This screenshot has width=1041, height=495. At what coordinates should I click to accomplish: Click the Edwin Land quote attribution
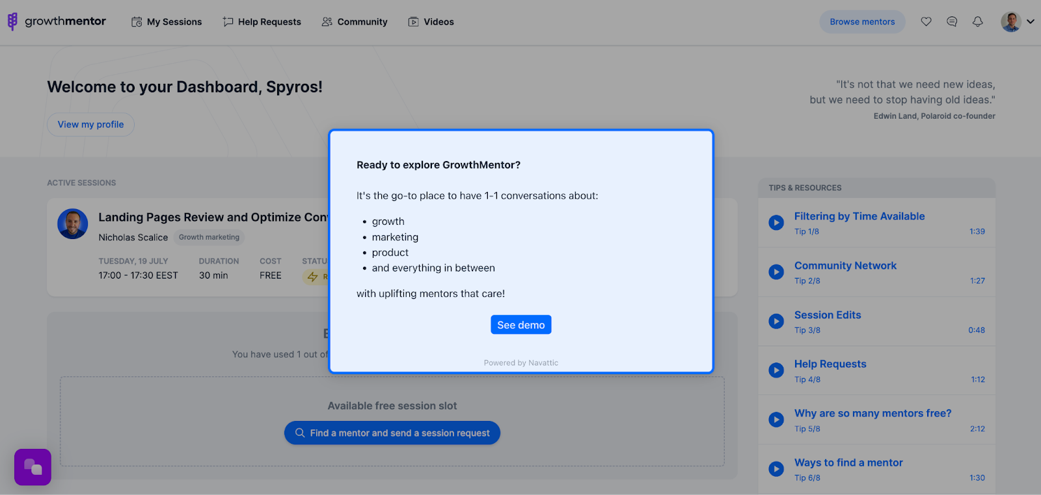[x=934, y=116]
